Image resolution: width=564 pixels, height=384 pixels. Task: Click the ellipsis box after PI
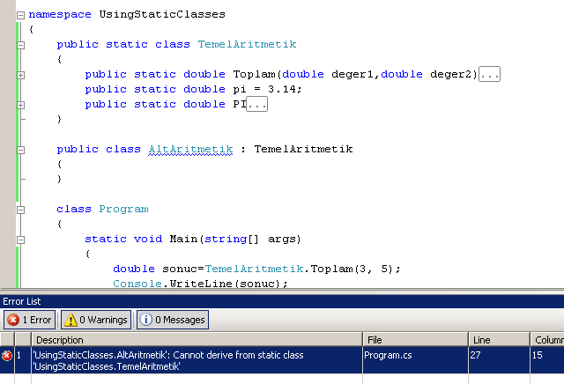[x=256, y=105]
